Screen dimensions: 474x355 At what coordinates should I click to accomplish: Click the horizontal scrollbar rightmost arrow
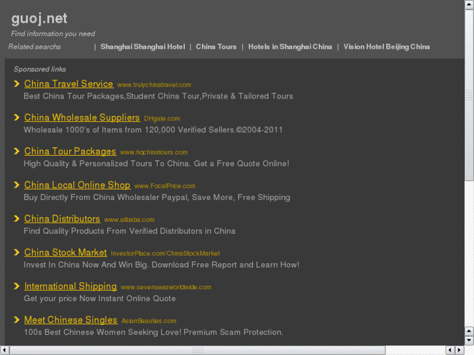click(460, 350)
